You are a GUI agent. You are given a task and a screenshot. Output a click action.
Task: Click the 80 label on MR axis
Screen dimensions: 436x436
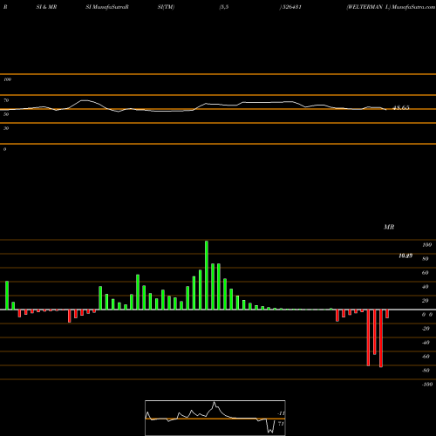[x=426, y=259]
